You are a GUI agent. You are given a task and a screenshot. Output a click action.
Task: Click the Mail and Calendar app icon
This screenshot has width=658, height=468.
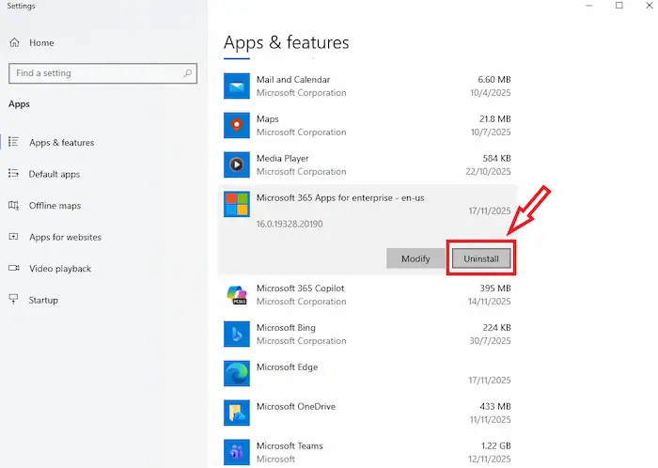[x=237, y=86]
